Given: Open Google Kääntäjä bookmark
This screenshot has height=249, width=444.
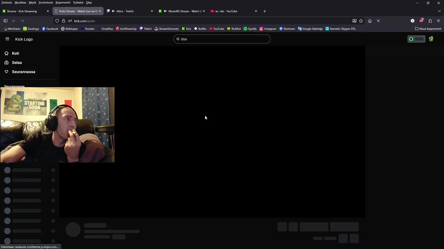Looking at the screenshot, I should [310, 29].
